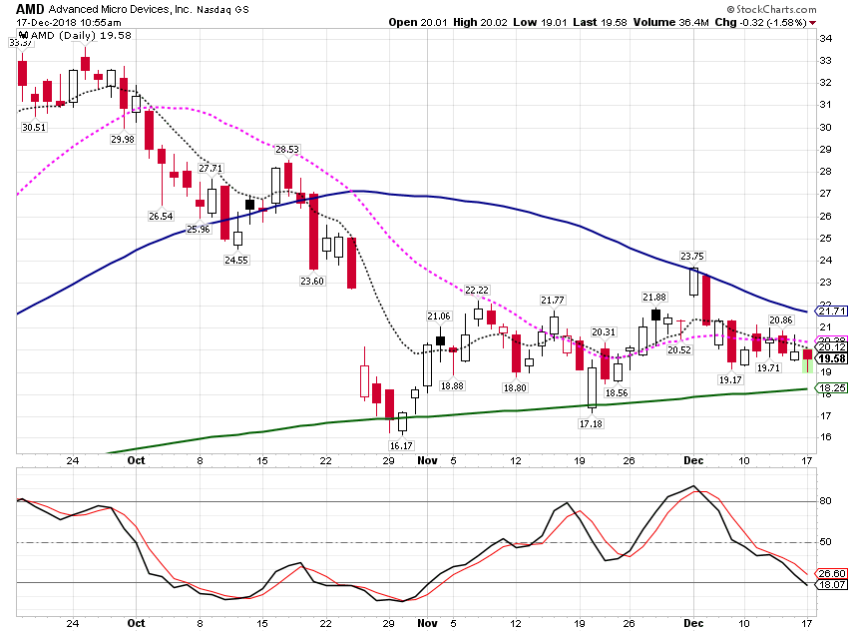Click the 21.88 price annotation
The width and height of the screenshot is (848, 632).
pos(654,298)
